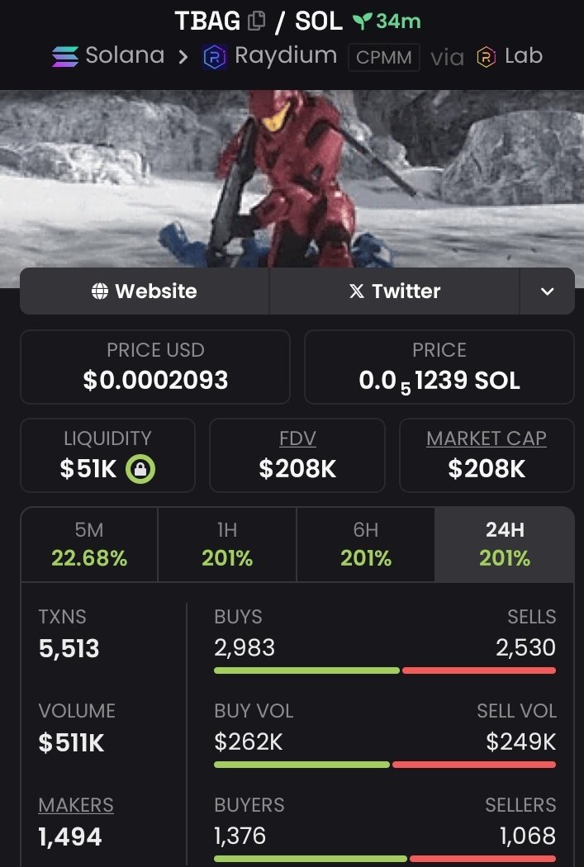Select the 5M timeframe tab
584x867 pixels.
89,545
